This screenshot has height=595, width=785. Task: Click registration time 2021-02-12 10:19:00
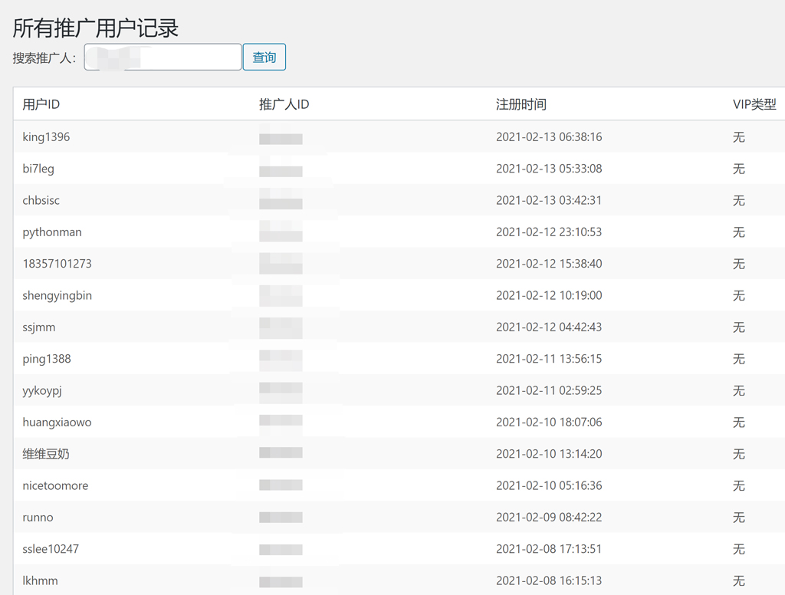[x=549, y=295]
